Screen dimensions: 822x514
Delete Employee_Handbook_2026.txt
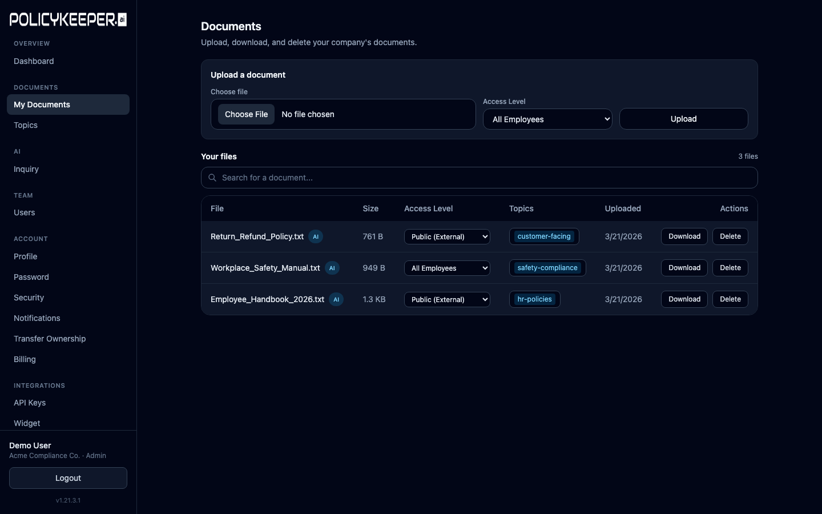click(x=730, y=299)
